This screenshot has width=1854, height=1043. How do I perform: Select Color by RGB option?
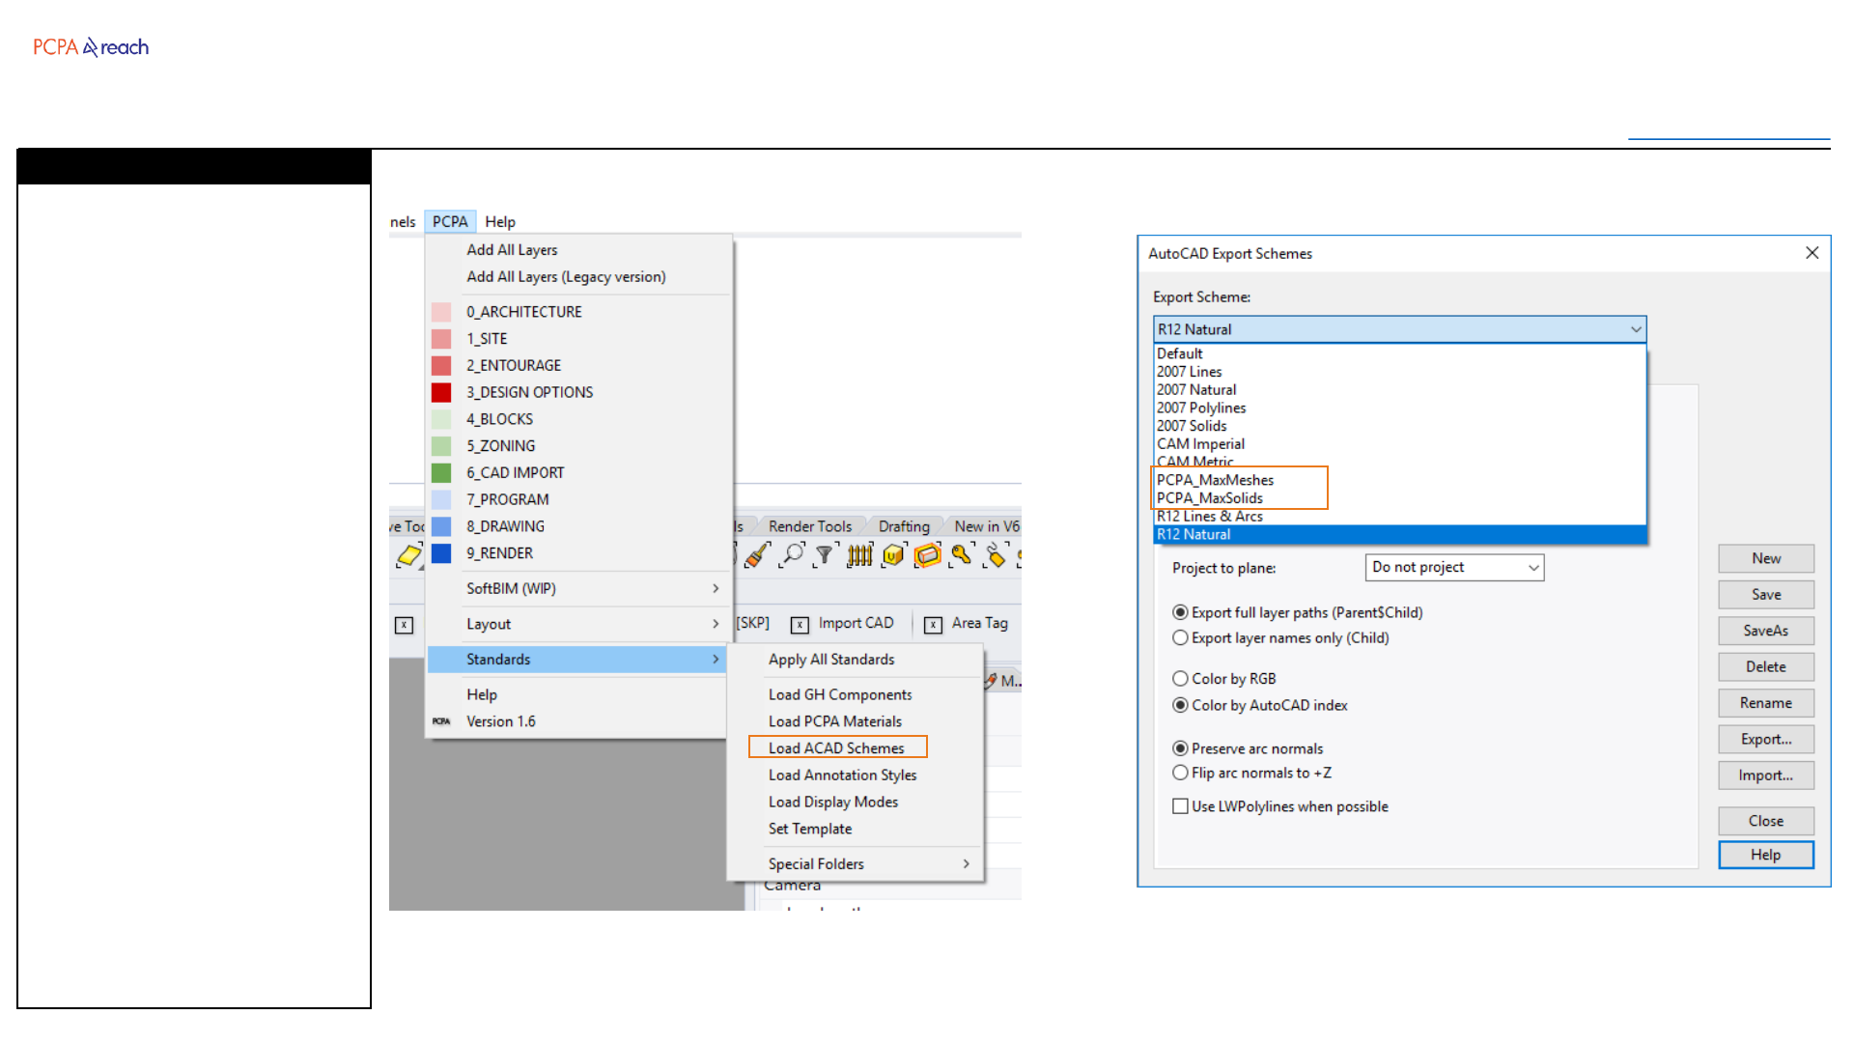coord(1180,679)
